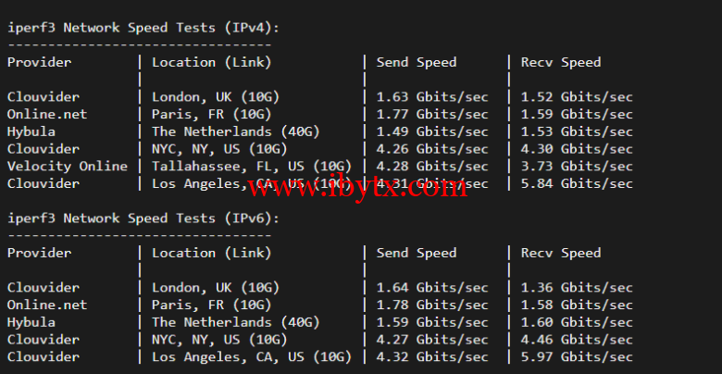Select the 1.36 Gbits/sec receive speed value

pos(577,288)
